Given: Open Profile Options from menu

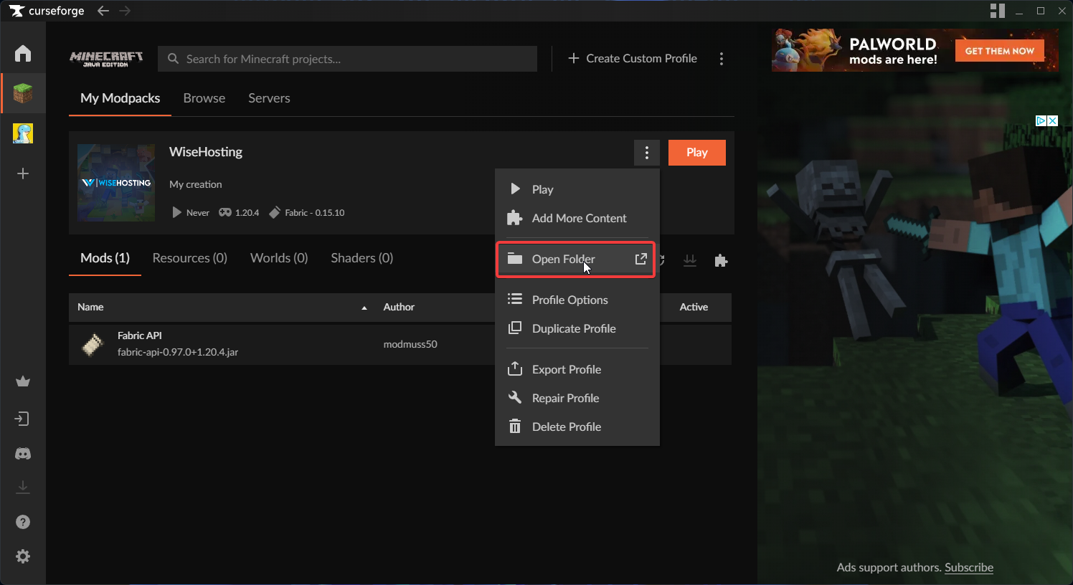Looking at the screenshot, I should [x=577, y=300].
